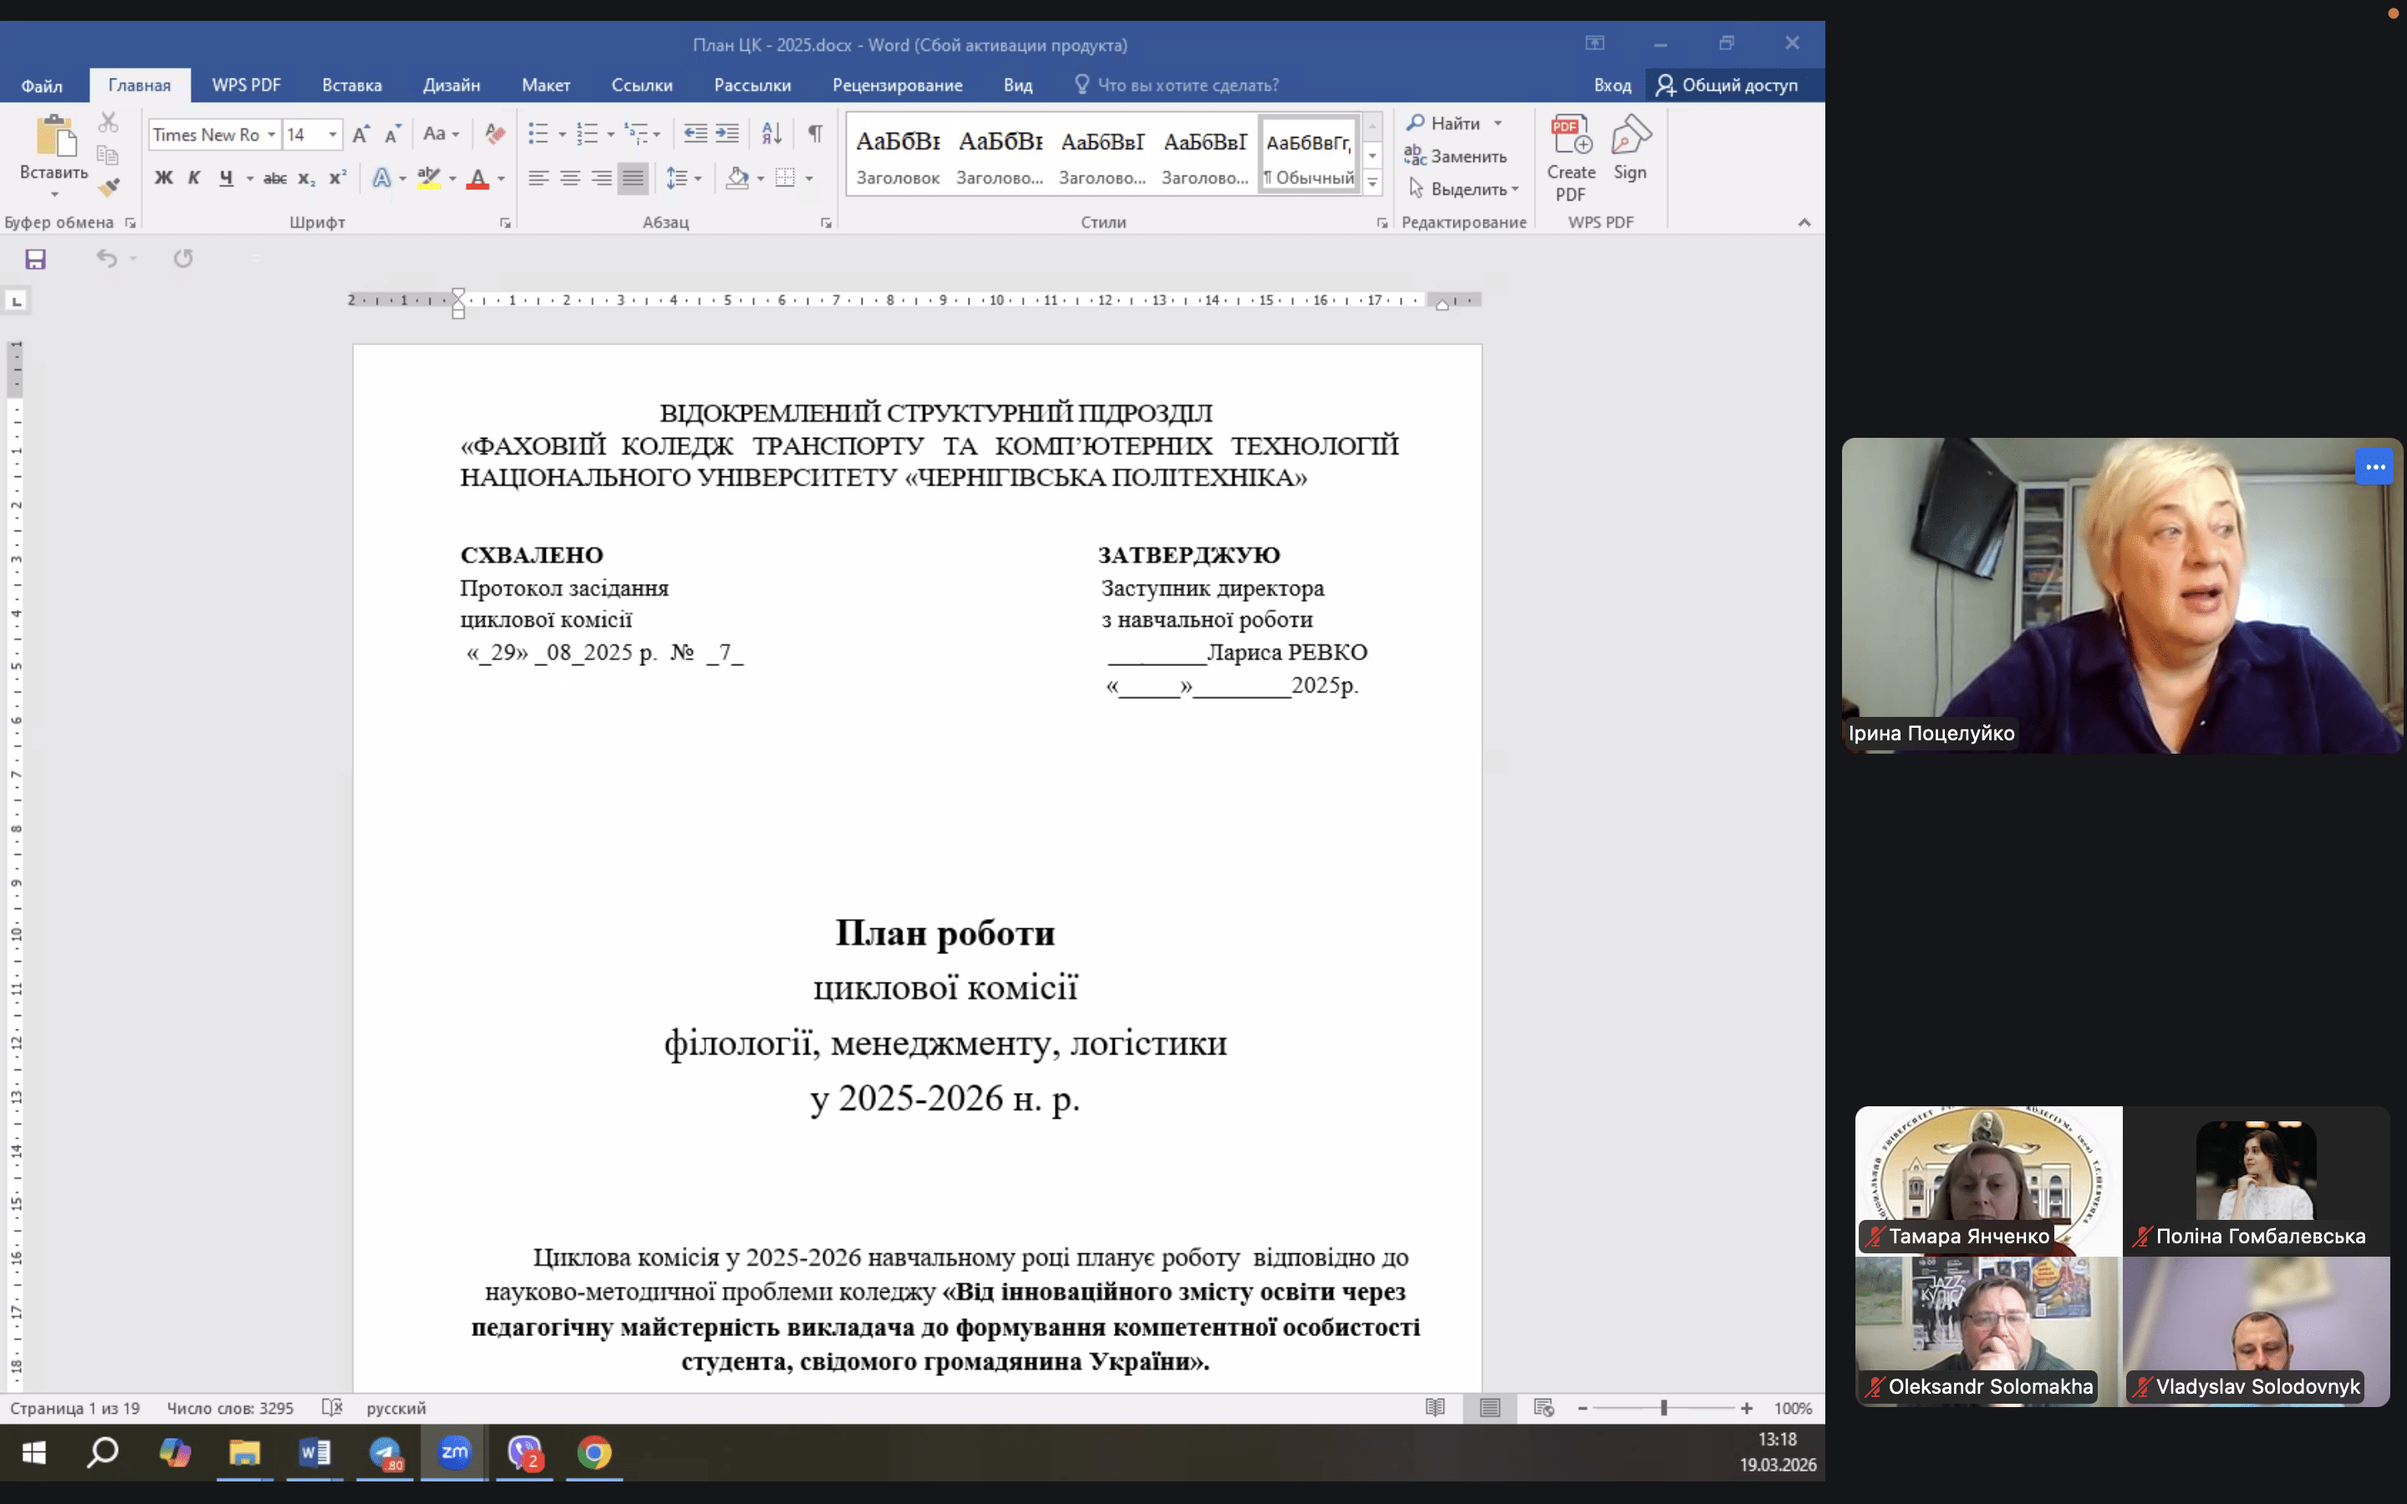Click the Общий доступ button
This screenshot has height=1504, width=2407.
[1727, 85]
